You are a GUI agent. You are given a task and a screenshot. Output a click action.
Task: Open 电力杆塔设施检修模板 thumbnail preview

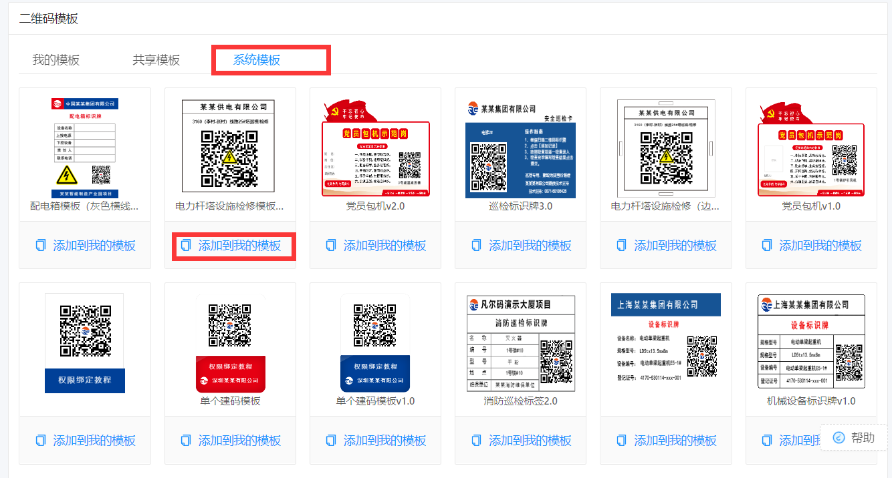[x=228, y=146]
